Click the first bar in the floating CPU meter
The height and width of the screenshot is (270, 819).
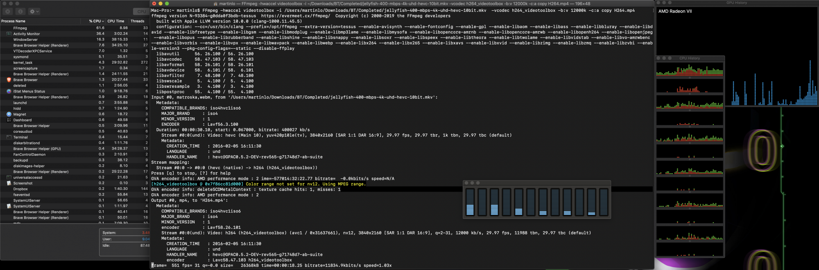(470, 202)
